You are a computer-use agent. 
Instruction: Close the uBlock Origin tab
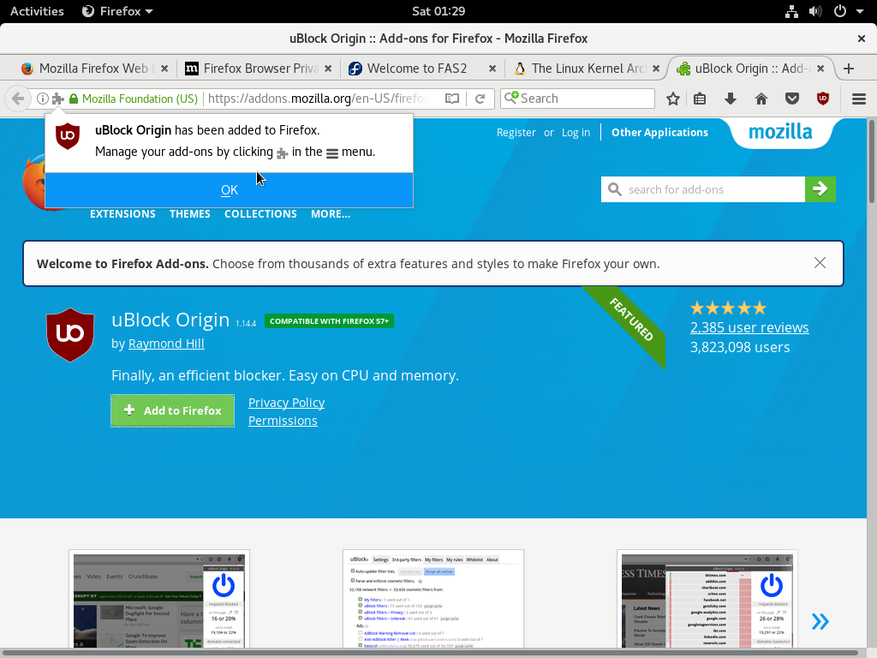pos(820,69)
